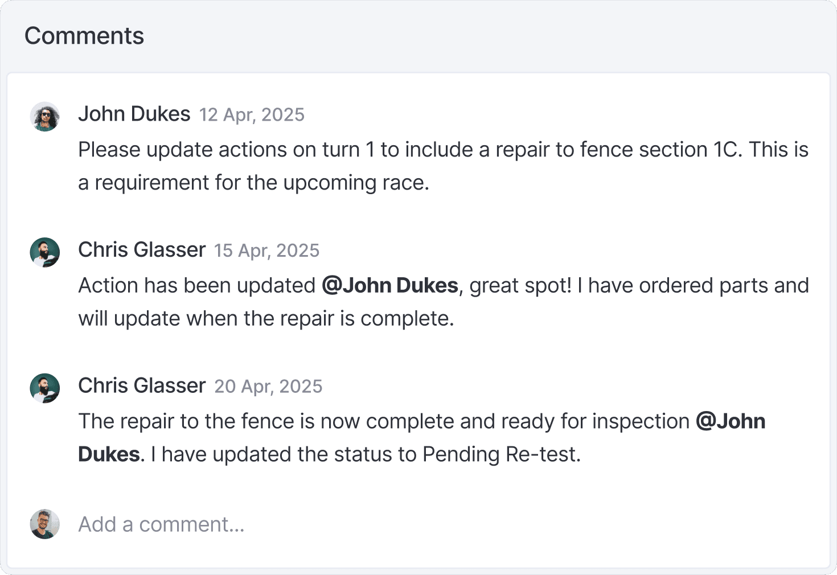Click Chris Glasser's avatar on the 20 Apr comment
The height and width of the screenshot is (575, 837).
tap(44, 388)
